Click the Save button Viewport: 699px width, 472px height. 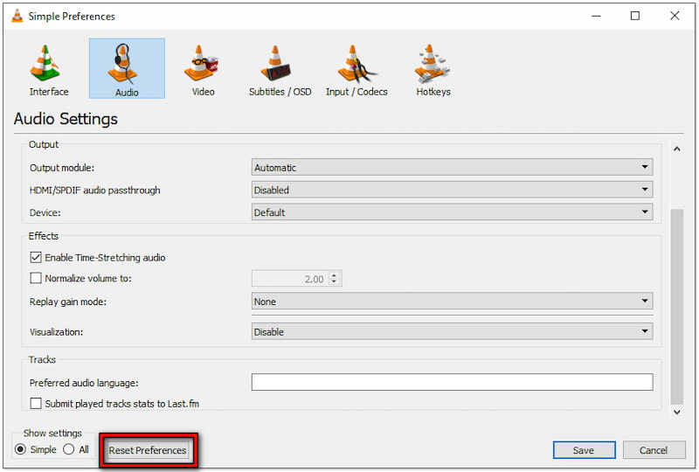tap(584, 450)
